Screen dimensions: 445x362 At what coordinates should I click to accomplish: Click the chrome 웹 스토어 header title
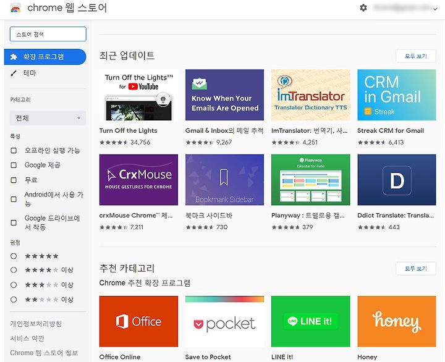point(67,7)
